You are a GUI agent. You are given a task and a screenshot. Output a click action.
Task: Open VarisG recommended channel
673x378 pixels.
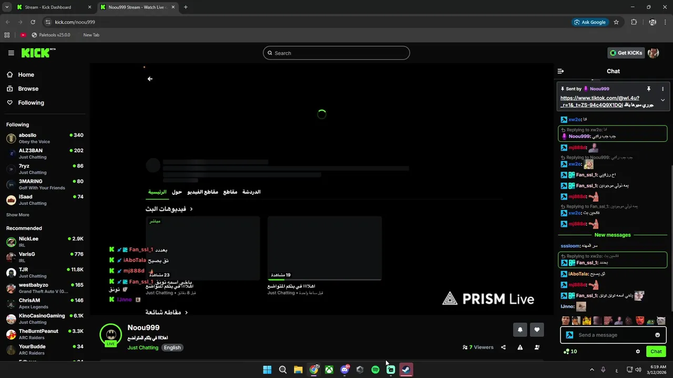[45, 257]
